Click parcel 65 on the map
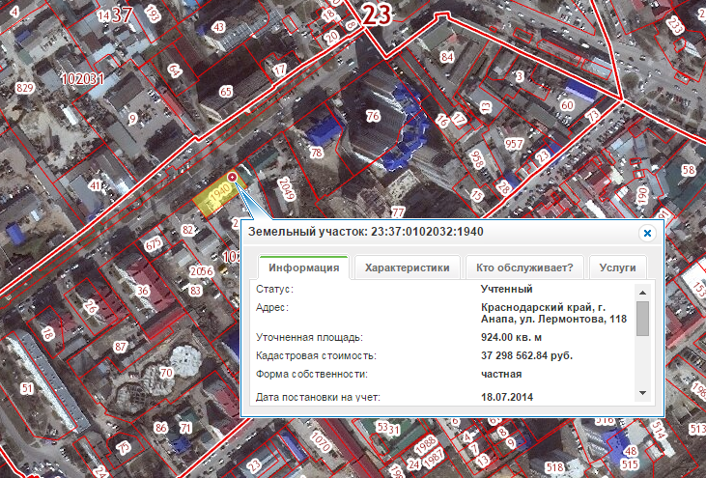Image resolution: width=706 pixels, height=478 pixels. (x=225, y=92)
